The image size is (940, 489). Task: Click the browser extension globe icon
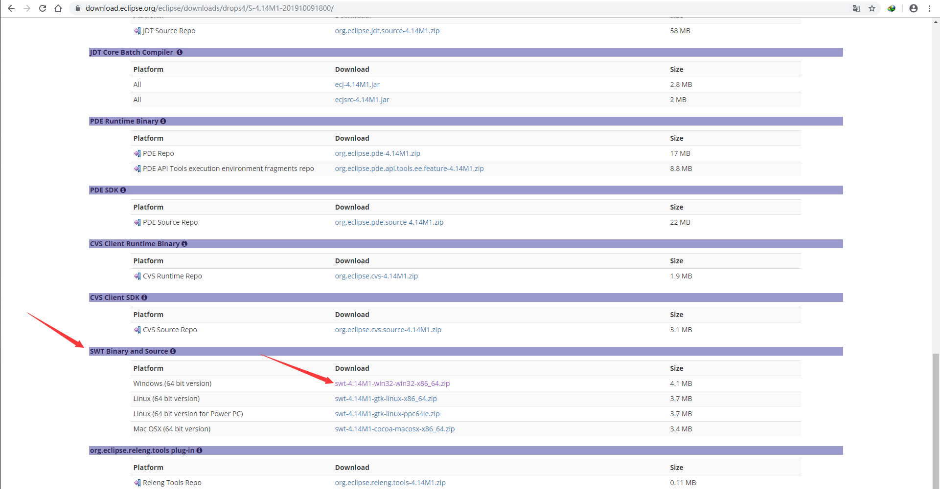pyautogui.click(x=892, y=8)
